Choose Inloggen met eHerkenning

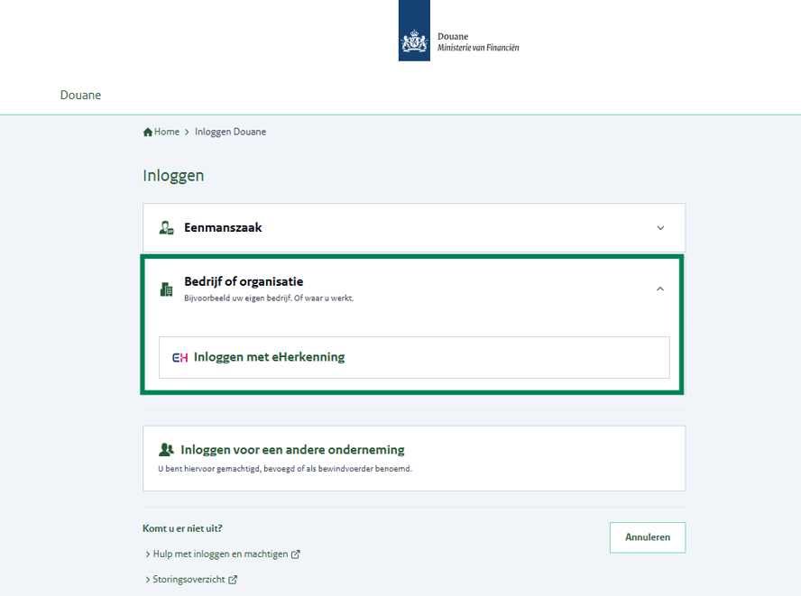click(x=414, y=357)
